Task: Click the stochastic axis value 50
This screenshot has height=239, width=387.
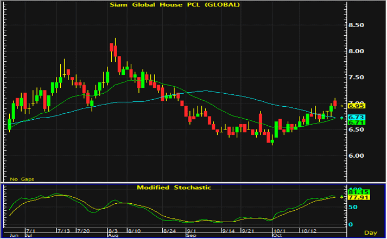Action: 353,207
